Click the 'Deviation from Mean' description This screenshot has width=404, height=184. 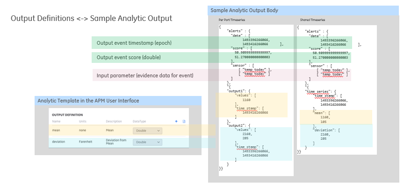point(115,142)
